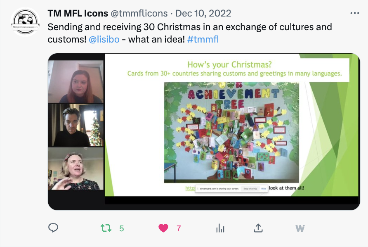368x247 pixels.
Task: Follow the #tmmfl hashtag link
Action: click(203, 40)
